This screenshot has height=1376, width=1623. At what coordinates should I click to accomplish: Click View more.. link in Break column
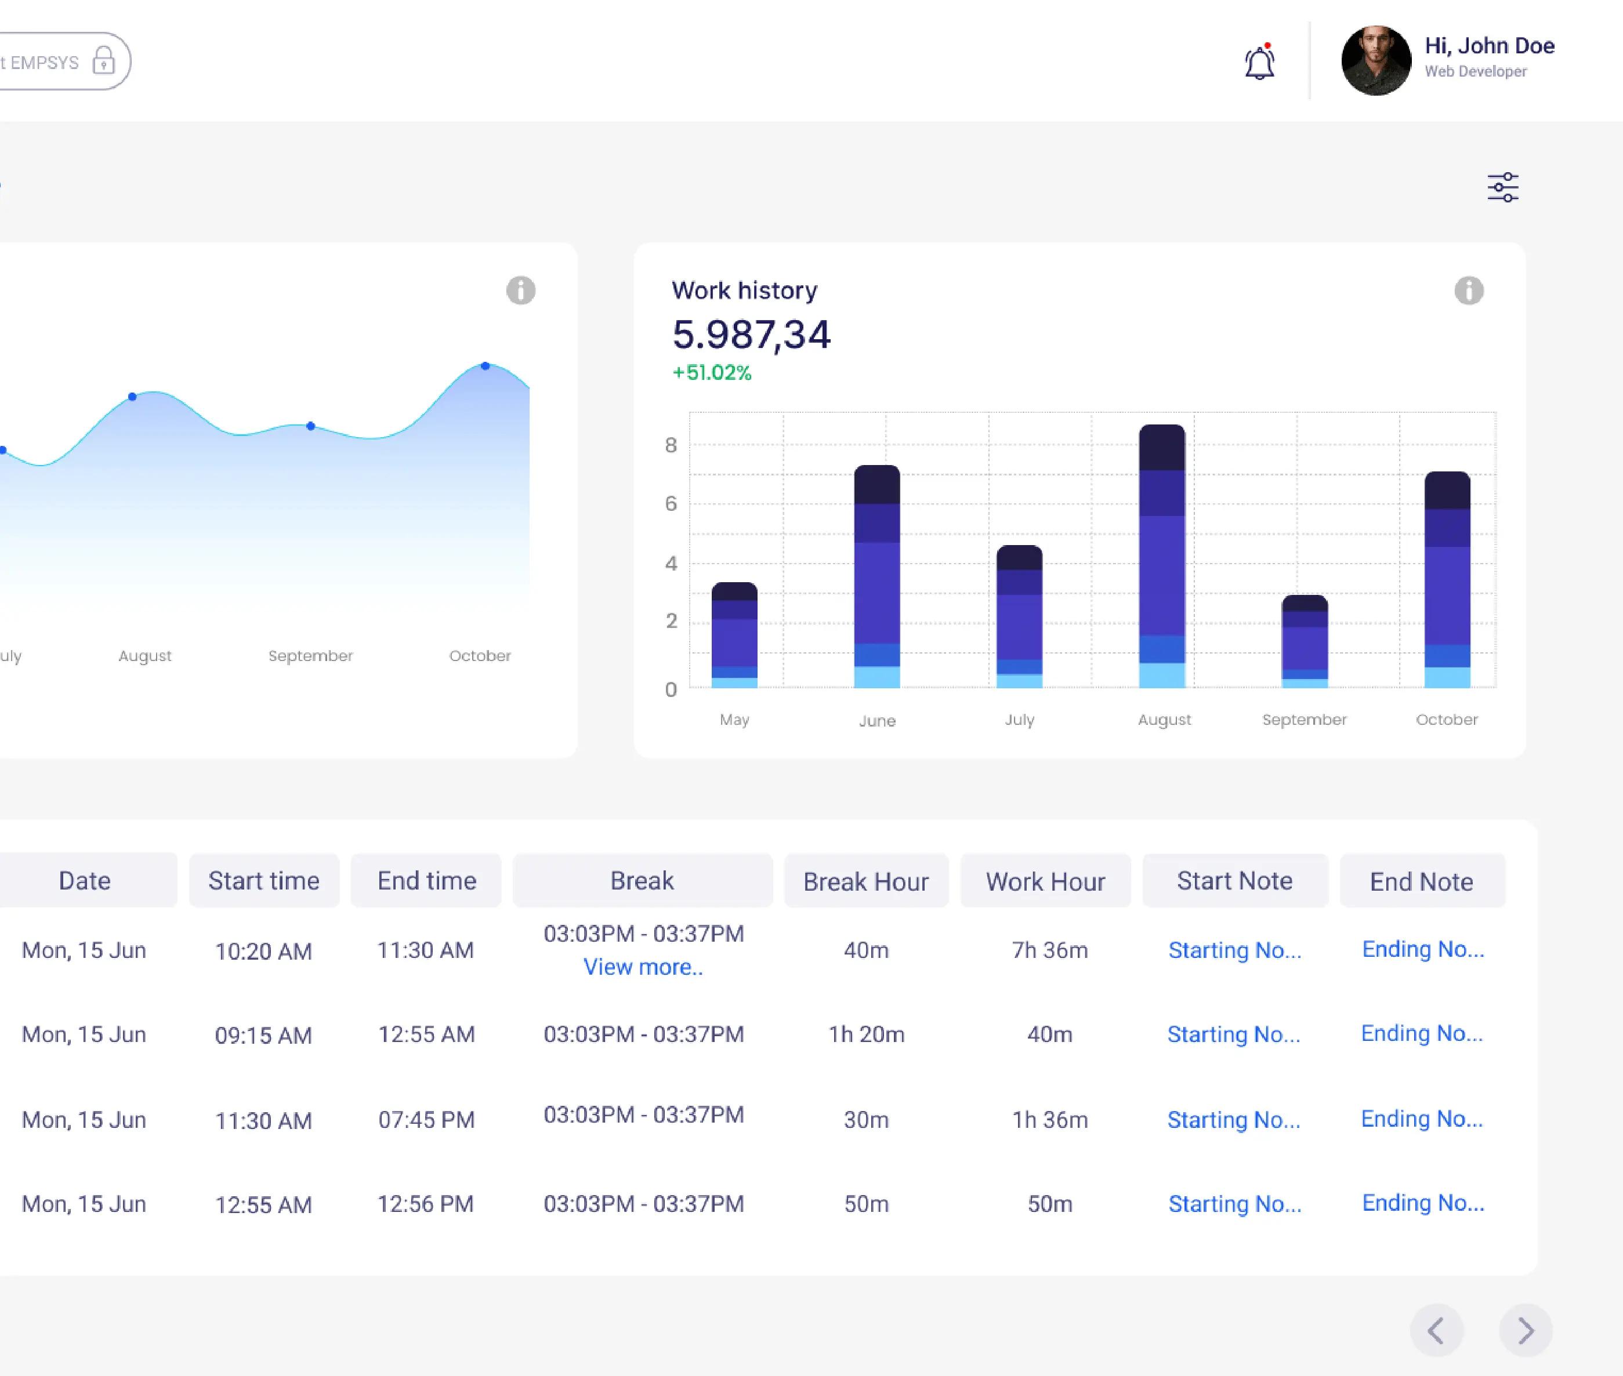[643, 967]
